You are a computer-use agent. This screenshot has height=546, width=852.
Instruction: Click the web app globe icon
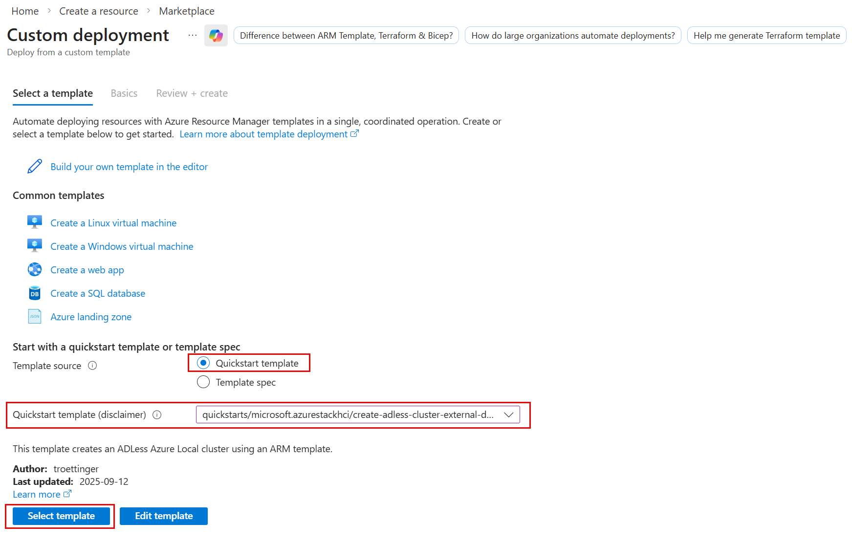(35, 269)
